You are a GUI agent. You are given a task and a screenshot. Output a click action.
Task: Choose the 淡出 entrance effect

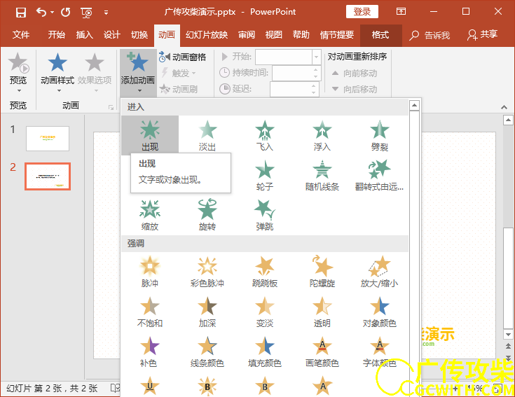[207, 135]
